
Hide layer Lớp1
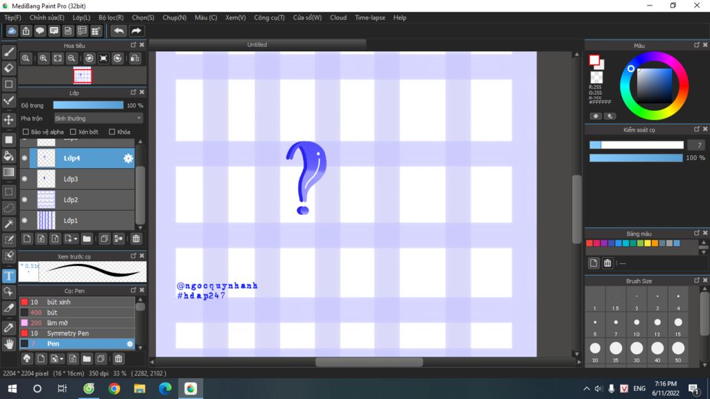(24, 221)
